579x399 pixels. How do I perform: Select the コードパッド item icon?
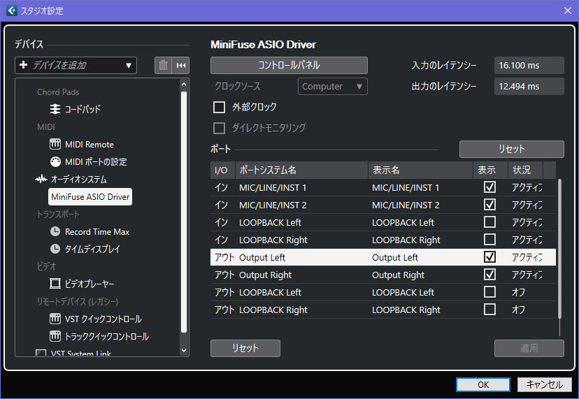click(56, 110)
